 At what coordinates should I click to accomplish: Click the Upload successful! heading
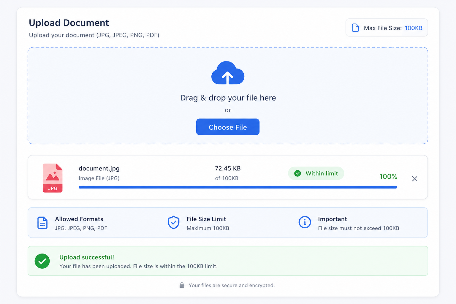(x=87, y=257)
